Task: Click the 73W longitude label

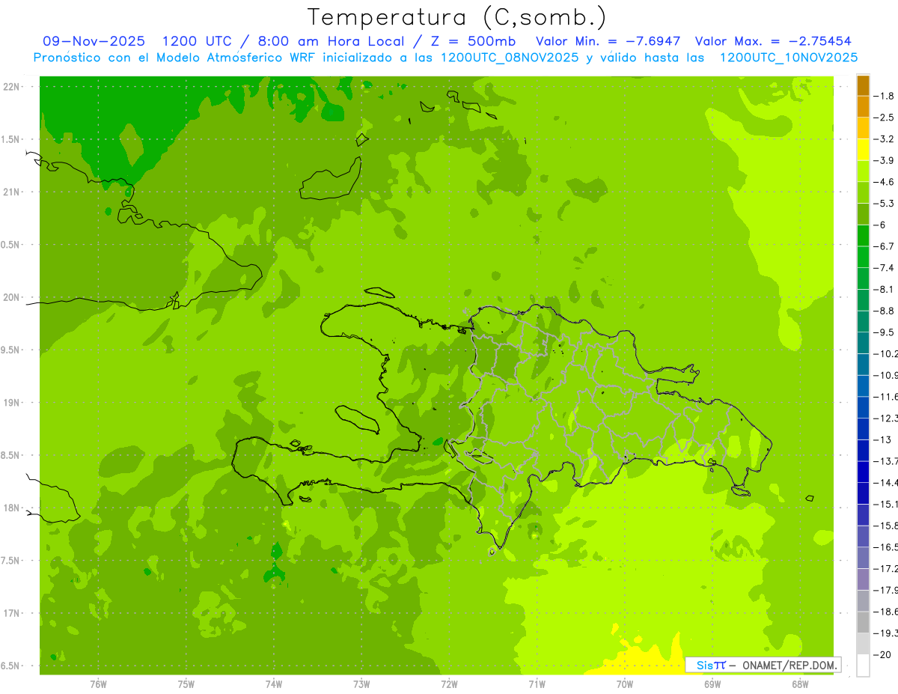Action: point(361,684)
